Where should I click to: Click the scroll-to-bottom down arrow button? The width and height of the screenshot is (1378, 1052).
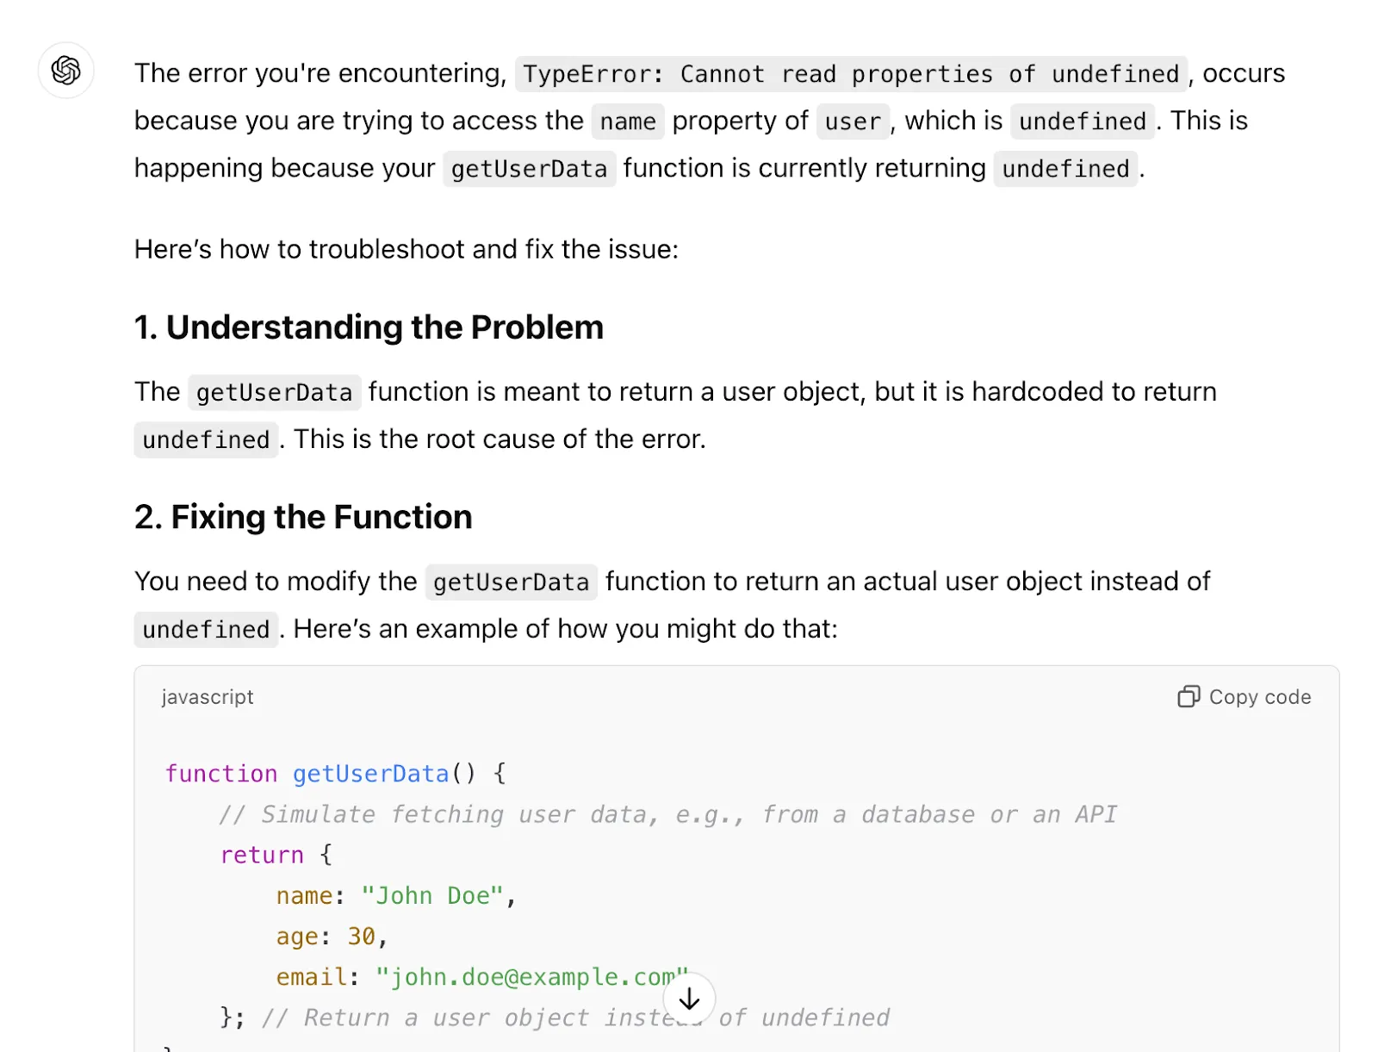tap(689, 999)
